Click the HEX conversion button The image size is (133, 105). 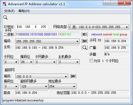[x=85, y=34]
